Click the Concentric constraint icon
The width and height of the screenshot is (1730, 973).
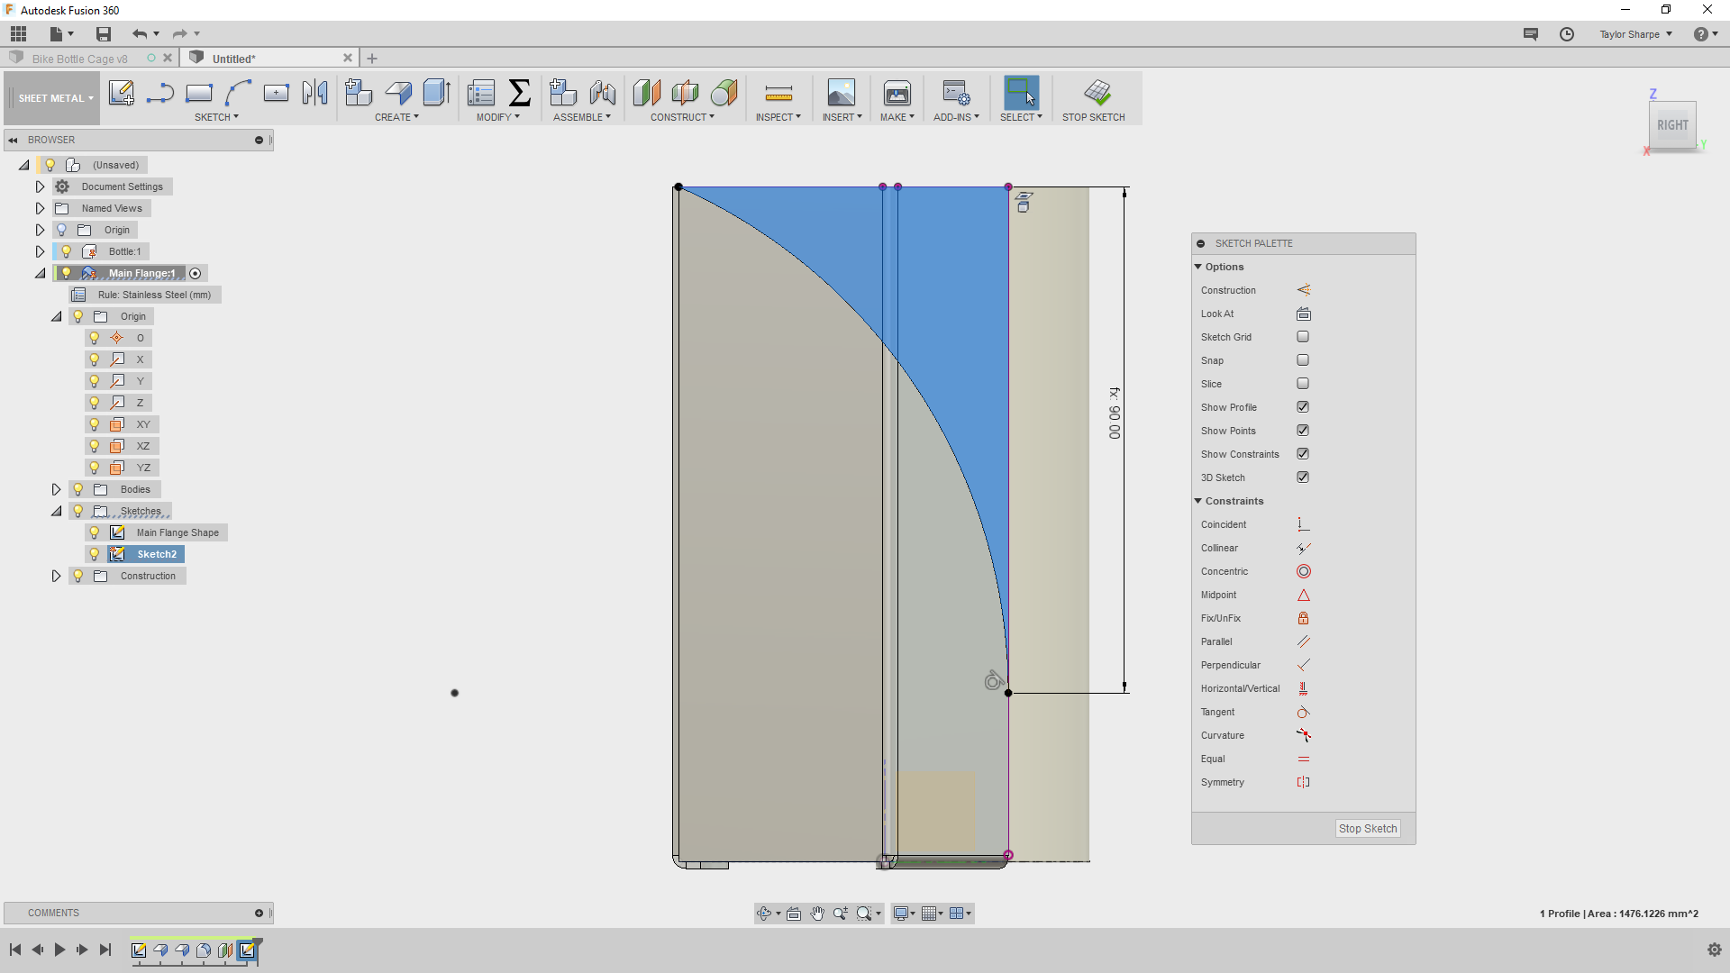click(x=1303, y=571)
